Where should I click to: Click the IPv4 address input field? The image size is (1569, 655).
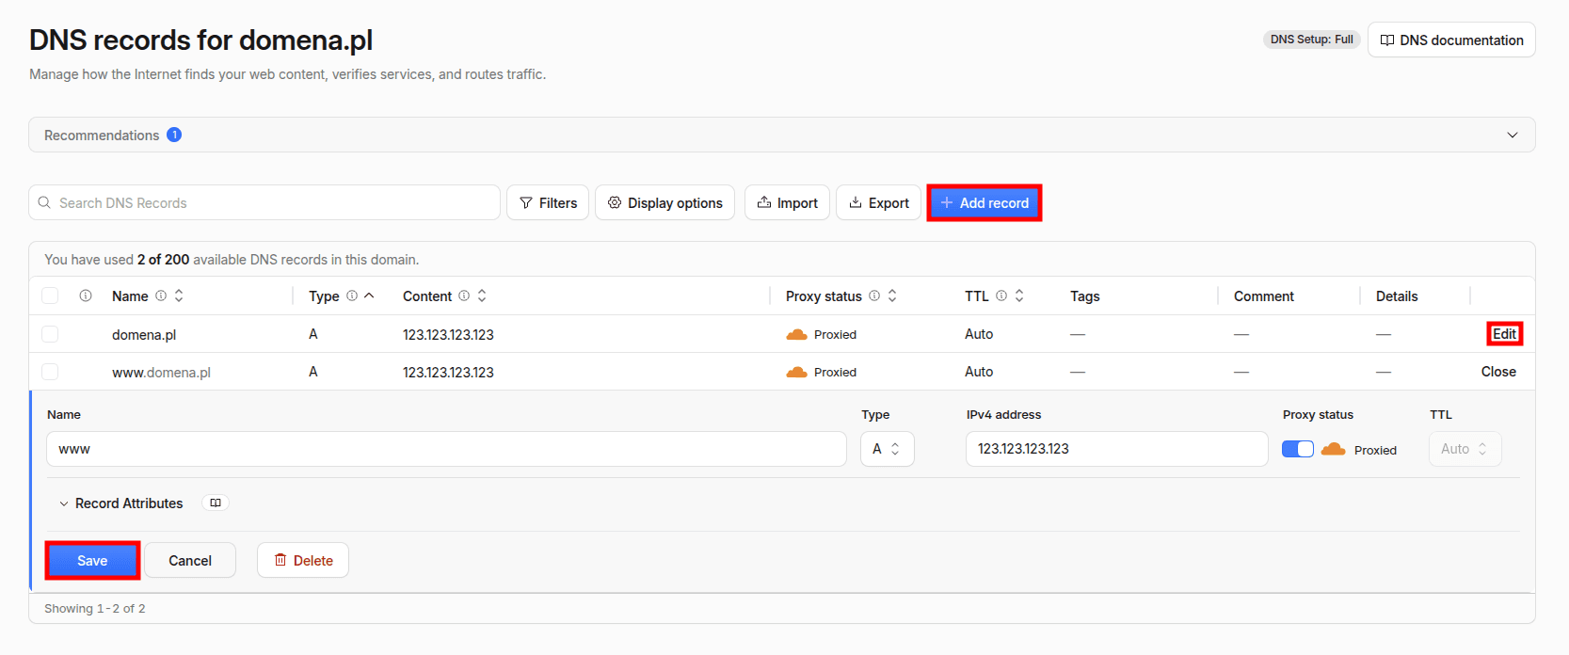coord(1116,449)
